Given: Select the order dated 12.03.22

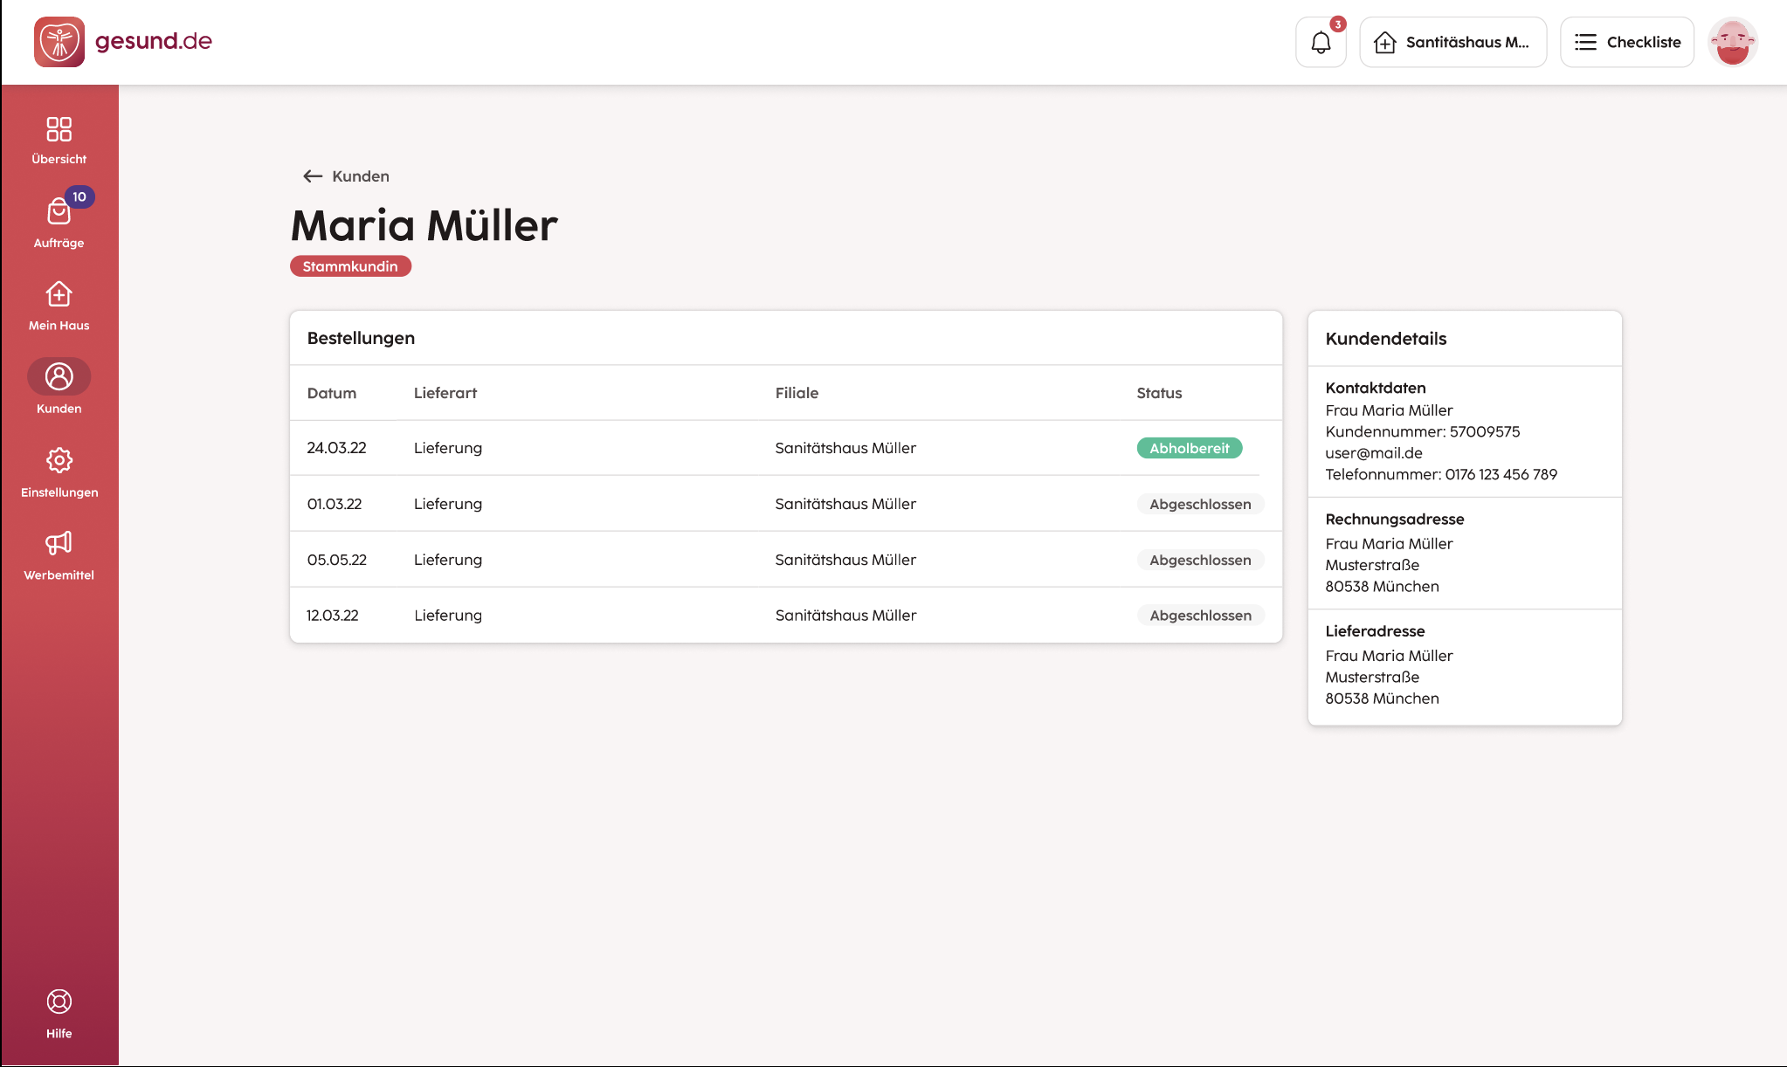Looking at the screenshot, I should pos(786,616).
